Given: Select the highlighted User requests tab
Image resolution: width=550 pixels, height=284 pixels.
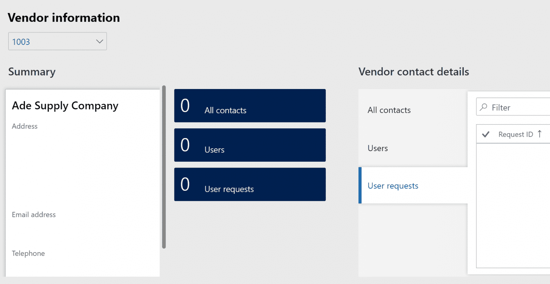Looking at the screenshot, I should [393, 186].
